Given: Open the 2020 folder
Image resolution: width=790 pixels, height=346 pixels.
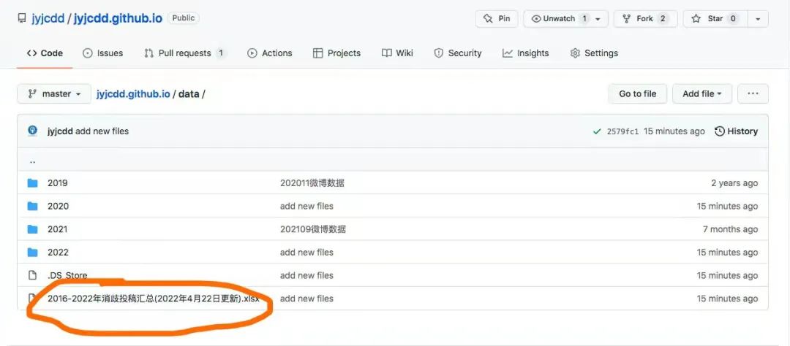Looking at the screenshot, I should [58, 206].
